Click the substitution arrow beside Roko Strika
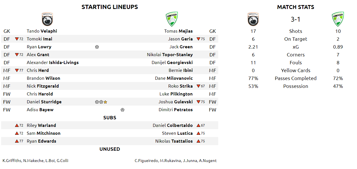 pyautogui.click(x=198, y=86)
